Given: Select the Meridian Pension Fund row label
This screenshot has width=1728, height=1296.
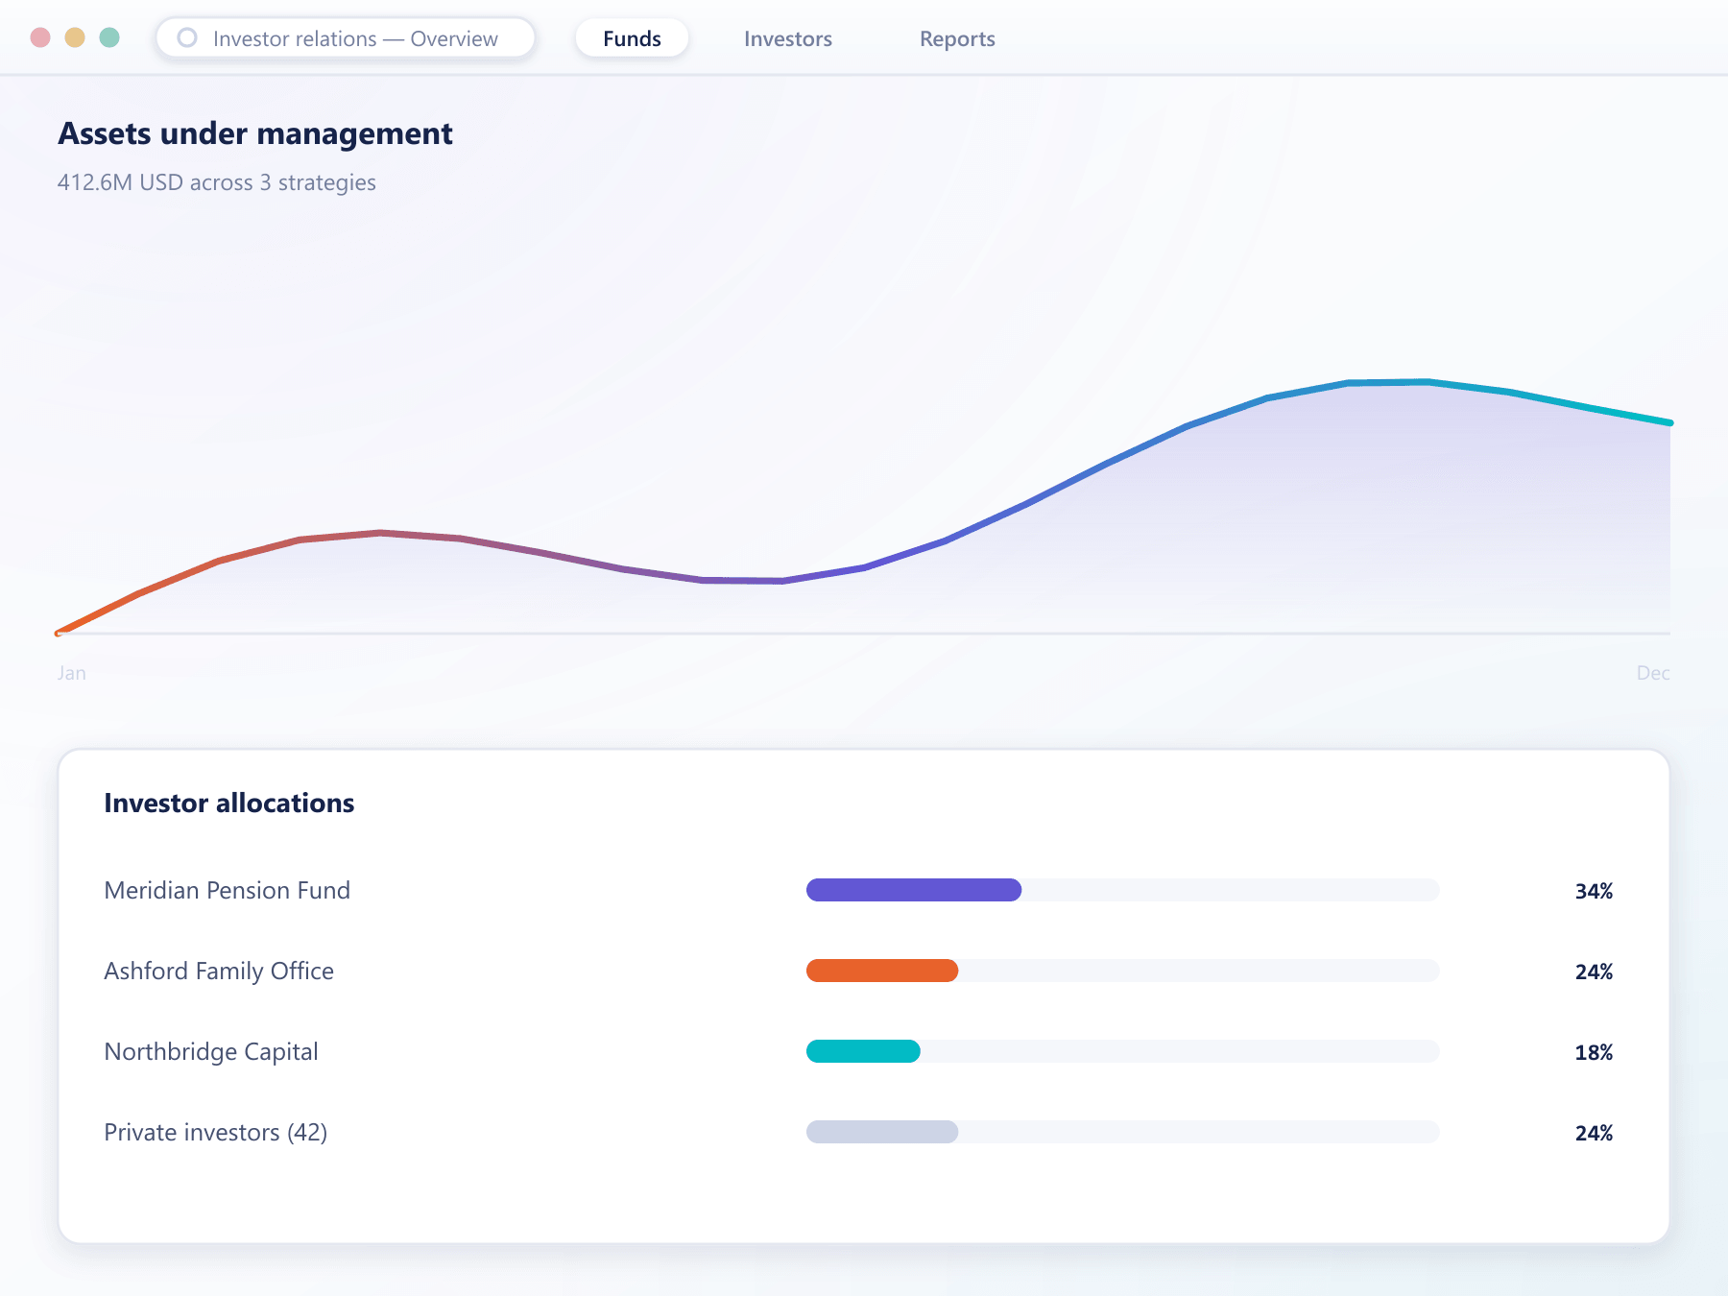Looking at the screenshot, I should tap(227, 890).
